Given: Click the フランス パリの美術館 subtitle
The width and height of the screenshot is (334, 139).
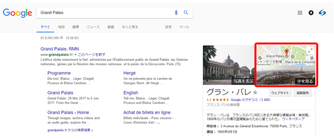Looking at the screenshot, I should click(x=223, y=104).
